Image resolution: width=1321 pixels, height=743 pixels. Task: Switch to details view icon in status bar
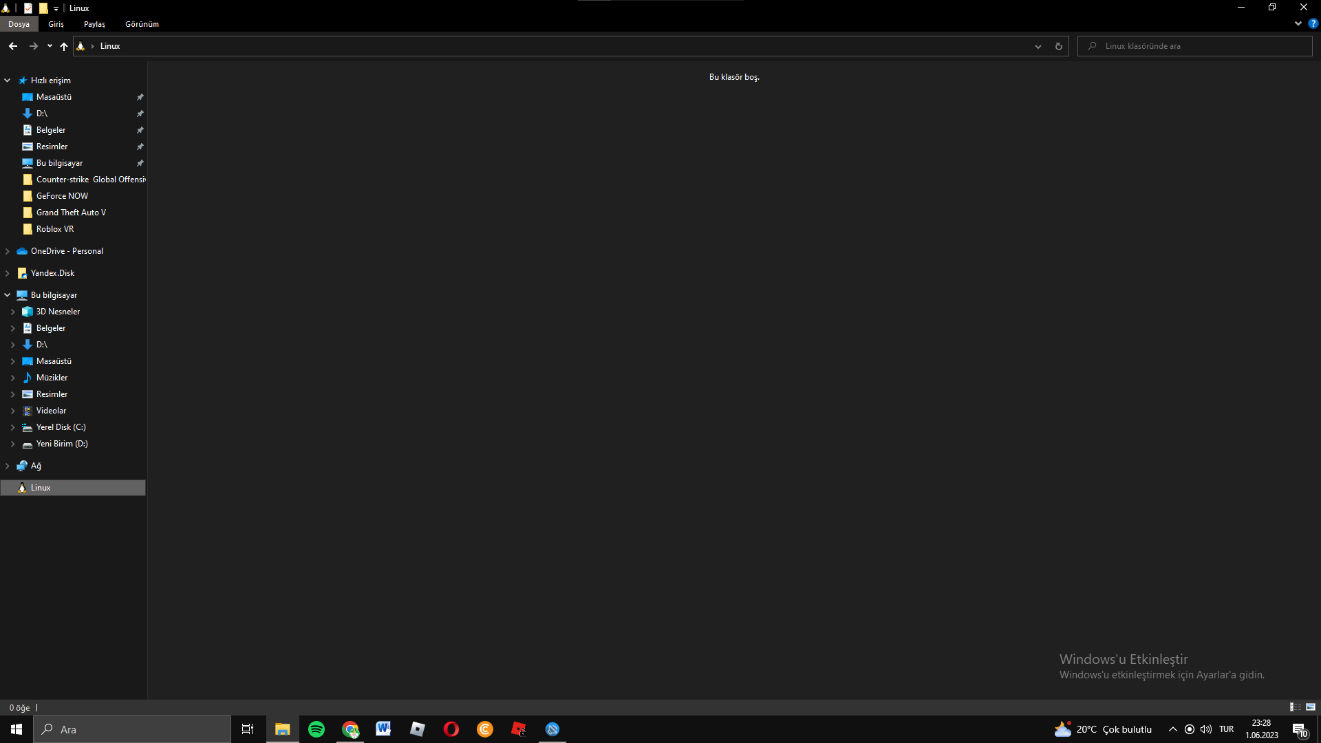[x=1295, y=707]
